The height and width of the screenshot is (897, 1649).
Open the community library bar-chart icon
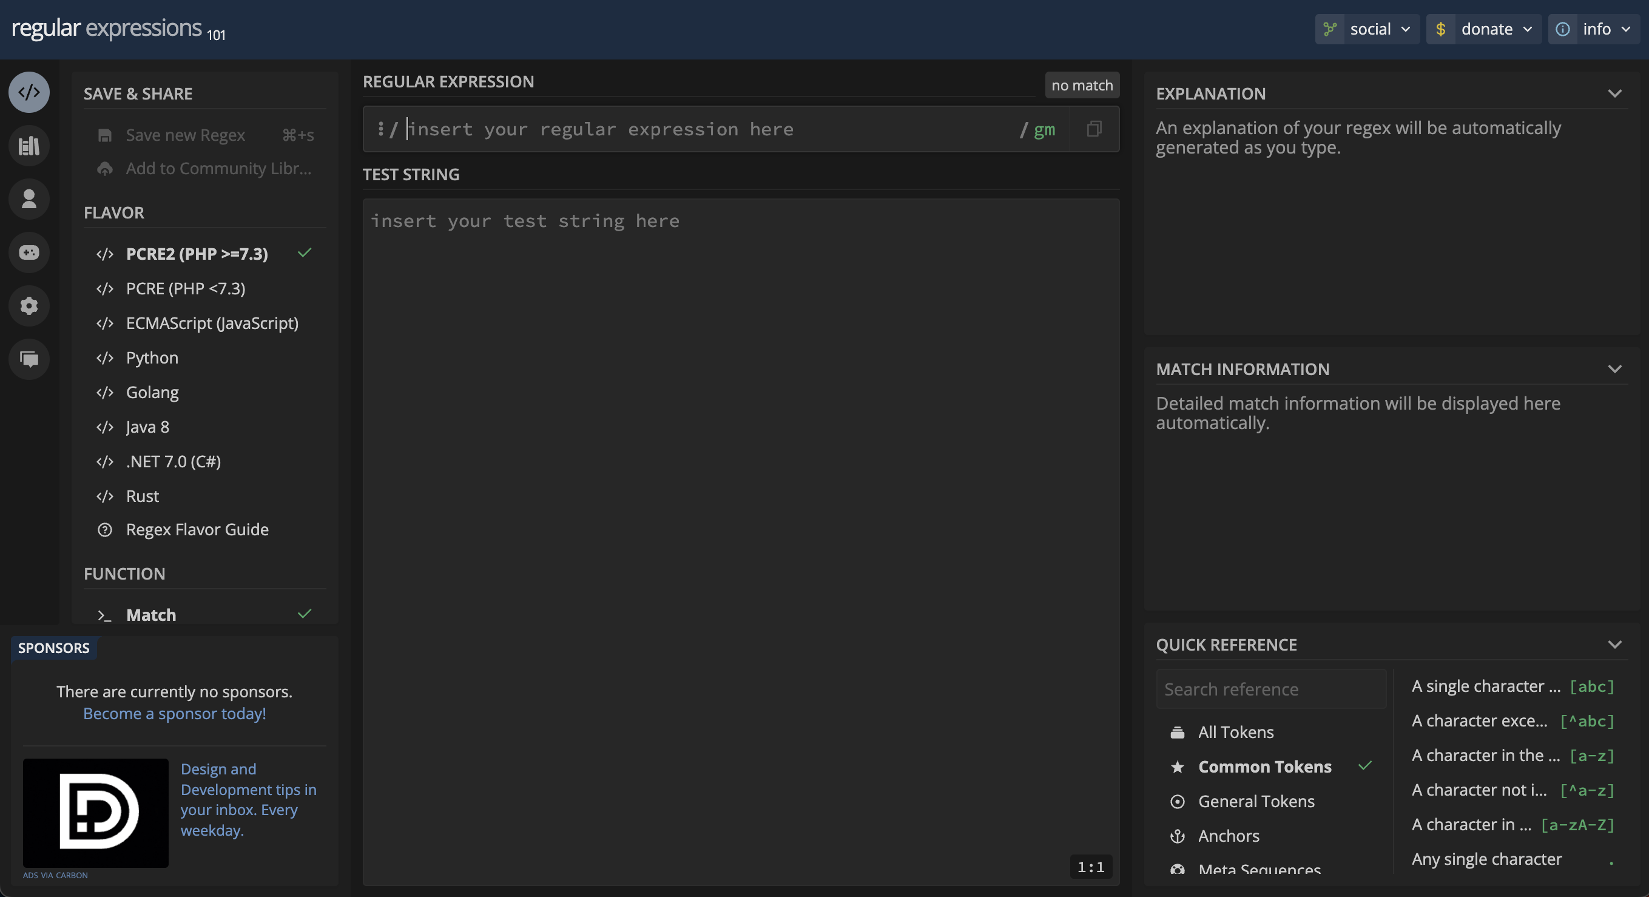coord(29,146)
